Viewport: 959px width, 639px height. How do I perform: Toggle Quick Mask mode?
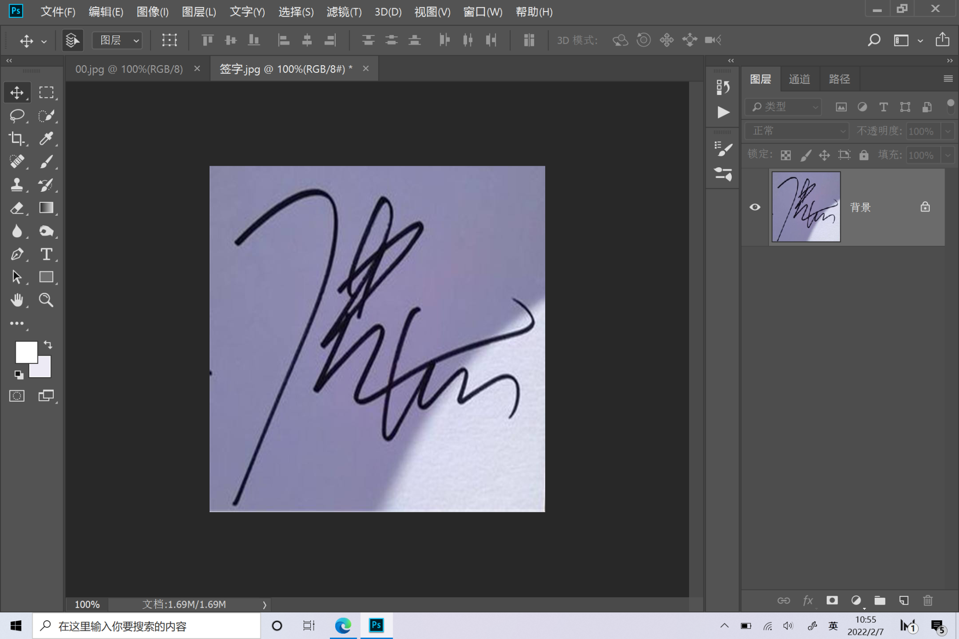pyautogui.click(x=17, y=396)
